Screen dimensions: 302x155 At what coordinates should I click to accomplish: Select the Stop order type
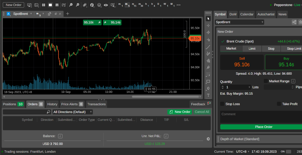271,49
